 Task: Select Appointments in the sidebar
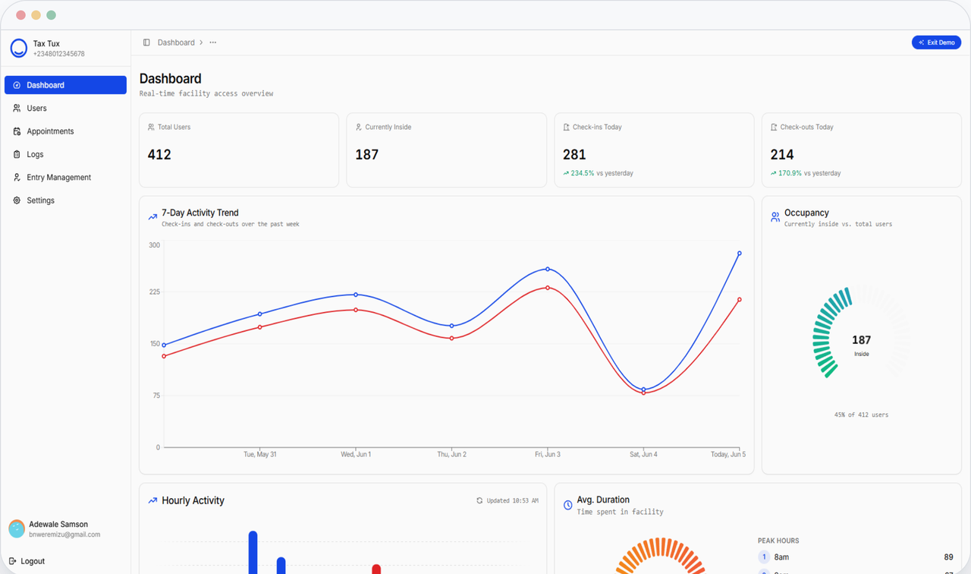(65, 131)
